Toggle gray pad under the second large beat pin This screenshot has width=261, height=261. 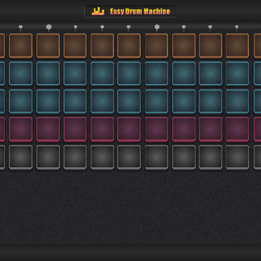(x=157, y=157)
